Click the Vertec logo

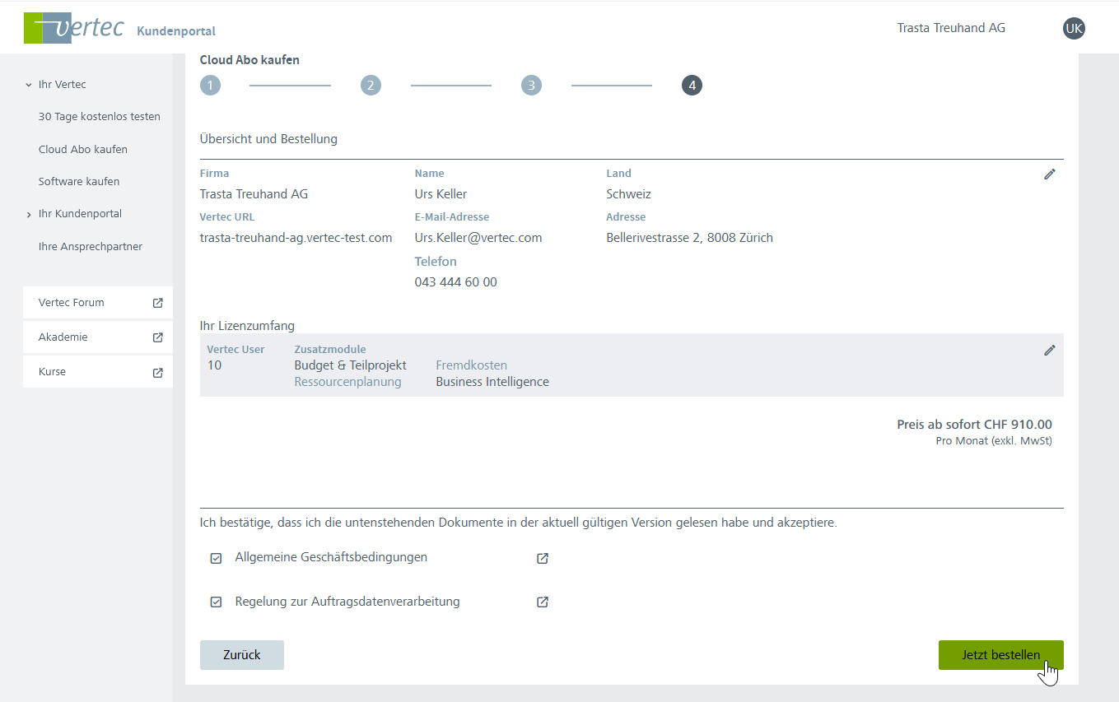pos(74,28)
